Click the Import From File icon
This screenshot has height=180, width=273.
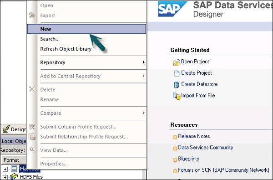tap(177, 96)
